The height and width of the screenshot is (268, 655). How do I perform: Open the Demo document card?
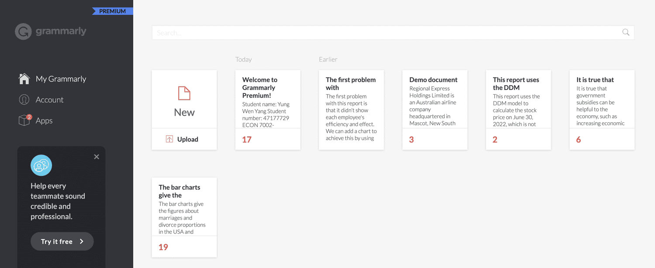point(435,110)
